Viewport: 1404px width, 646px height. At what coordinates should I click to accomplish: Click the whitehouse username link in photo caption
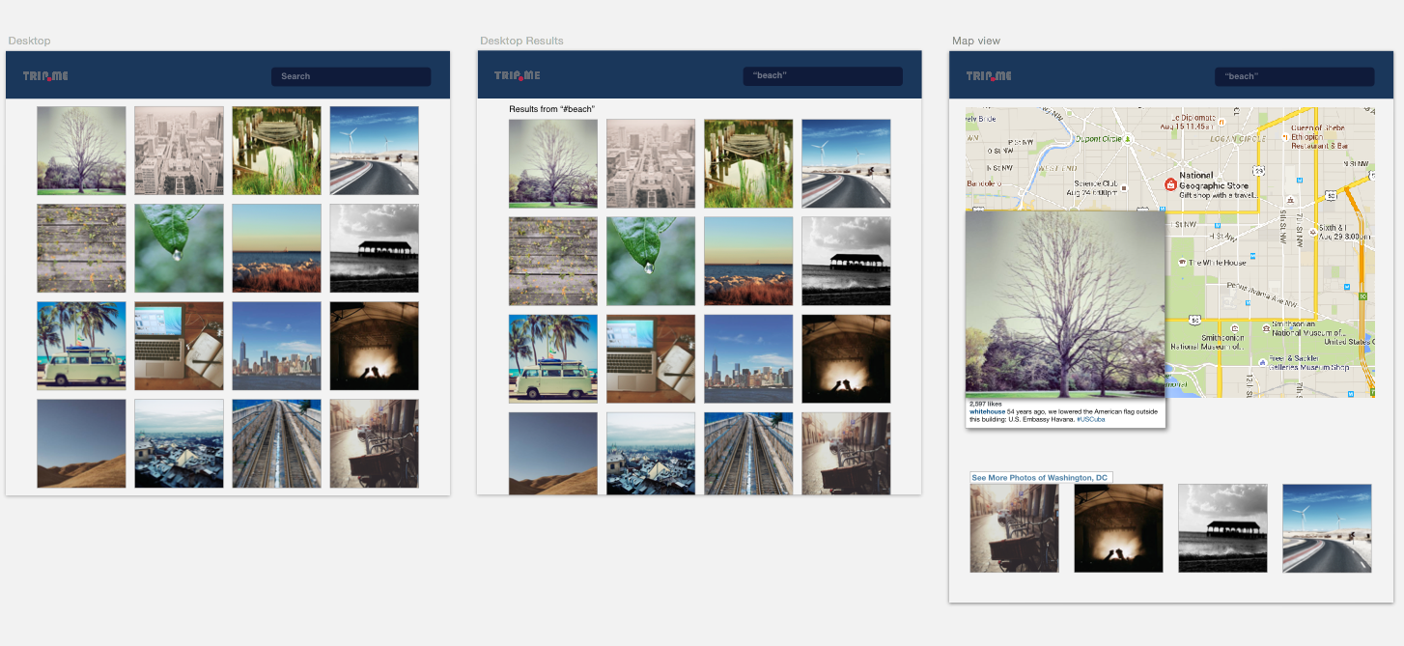(x=987, y=411)
